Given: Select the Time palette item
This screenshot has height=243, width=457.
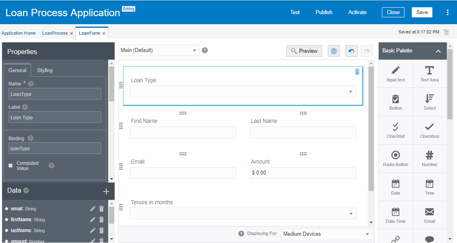Looking at the screenshot, I should point(430,187).
